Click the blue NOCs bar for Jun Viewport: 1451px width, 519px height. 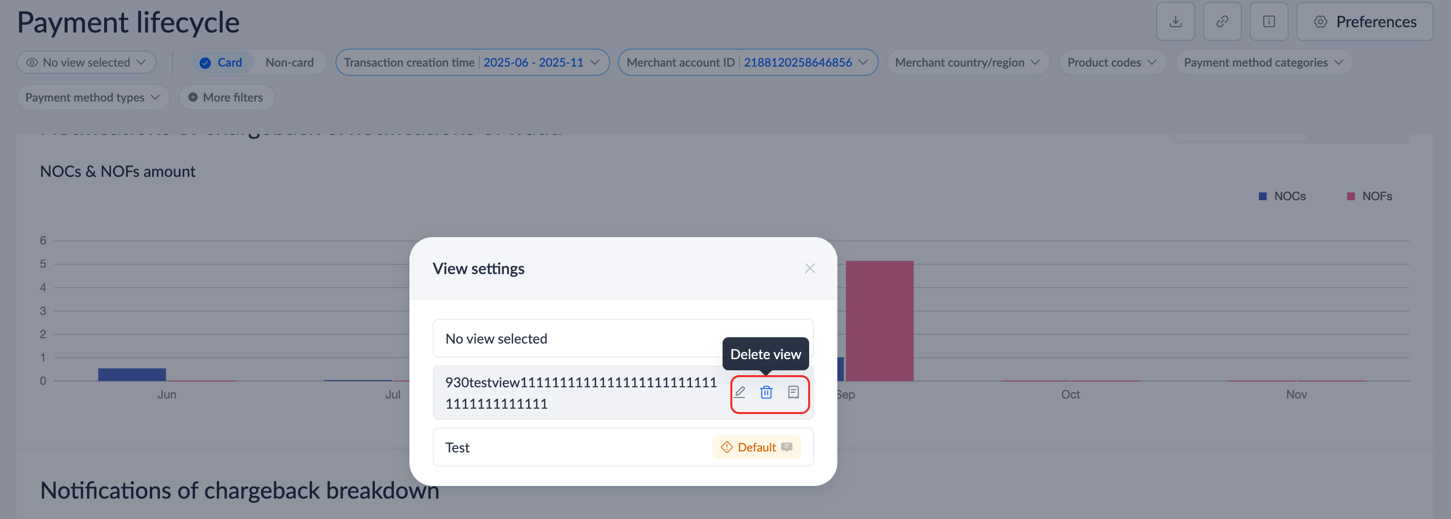[132, 375]
